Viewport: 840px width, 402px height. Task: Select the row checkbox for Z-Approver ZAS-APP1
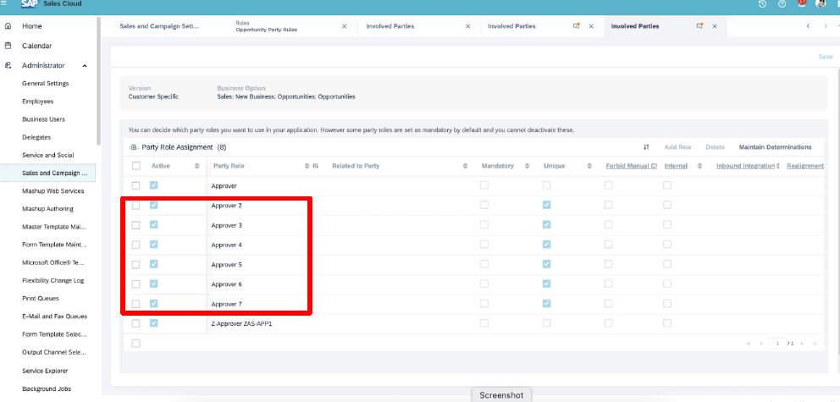(136, 323)
